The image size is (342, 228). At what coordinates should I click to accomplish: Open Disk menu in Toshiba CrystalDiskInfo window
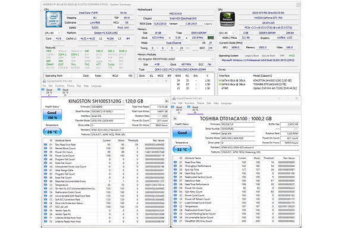(x=209, y=103)
